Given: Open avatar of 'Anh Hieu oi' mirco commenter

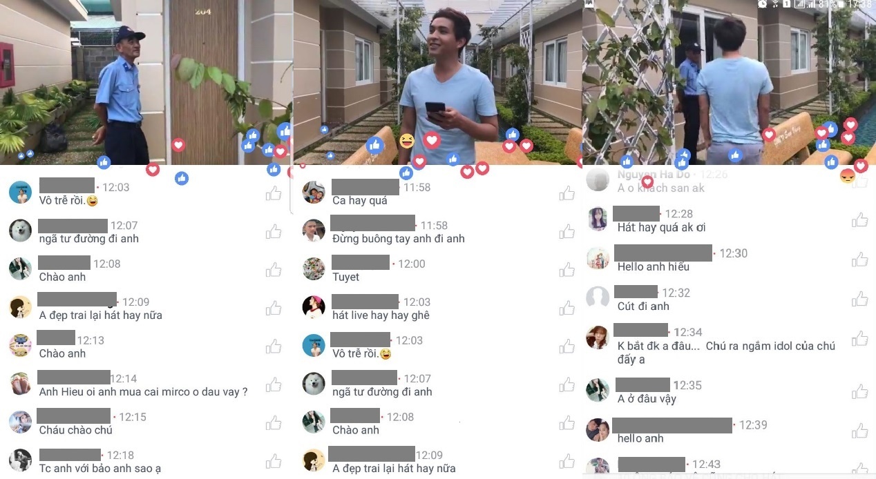Looking at the screenshot, I should click(x=21, y=384).
